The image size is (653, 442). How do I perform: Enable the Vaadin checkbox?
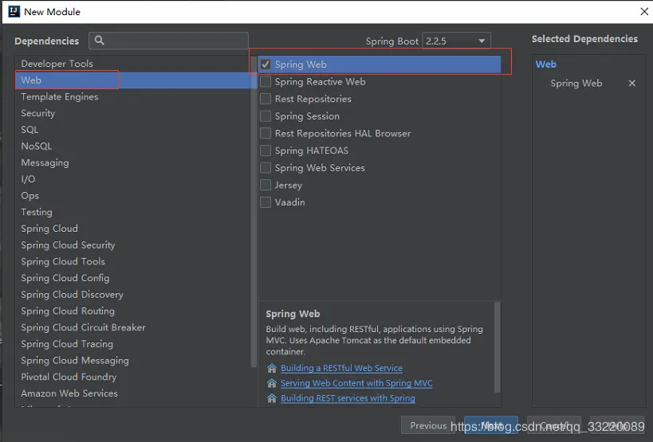click(x=266, y=202)
